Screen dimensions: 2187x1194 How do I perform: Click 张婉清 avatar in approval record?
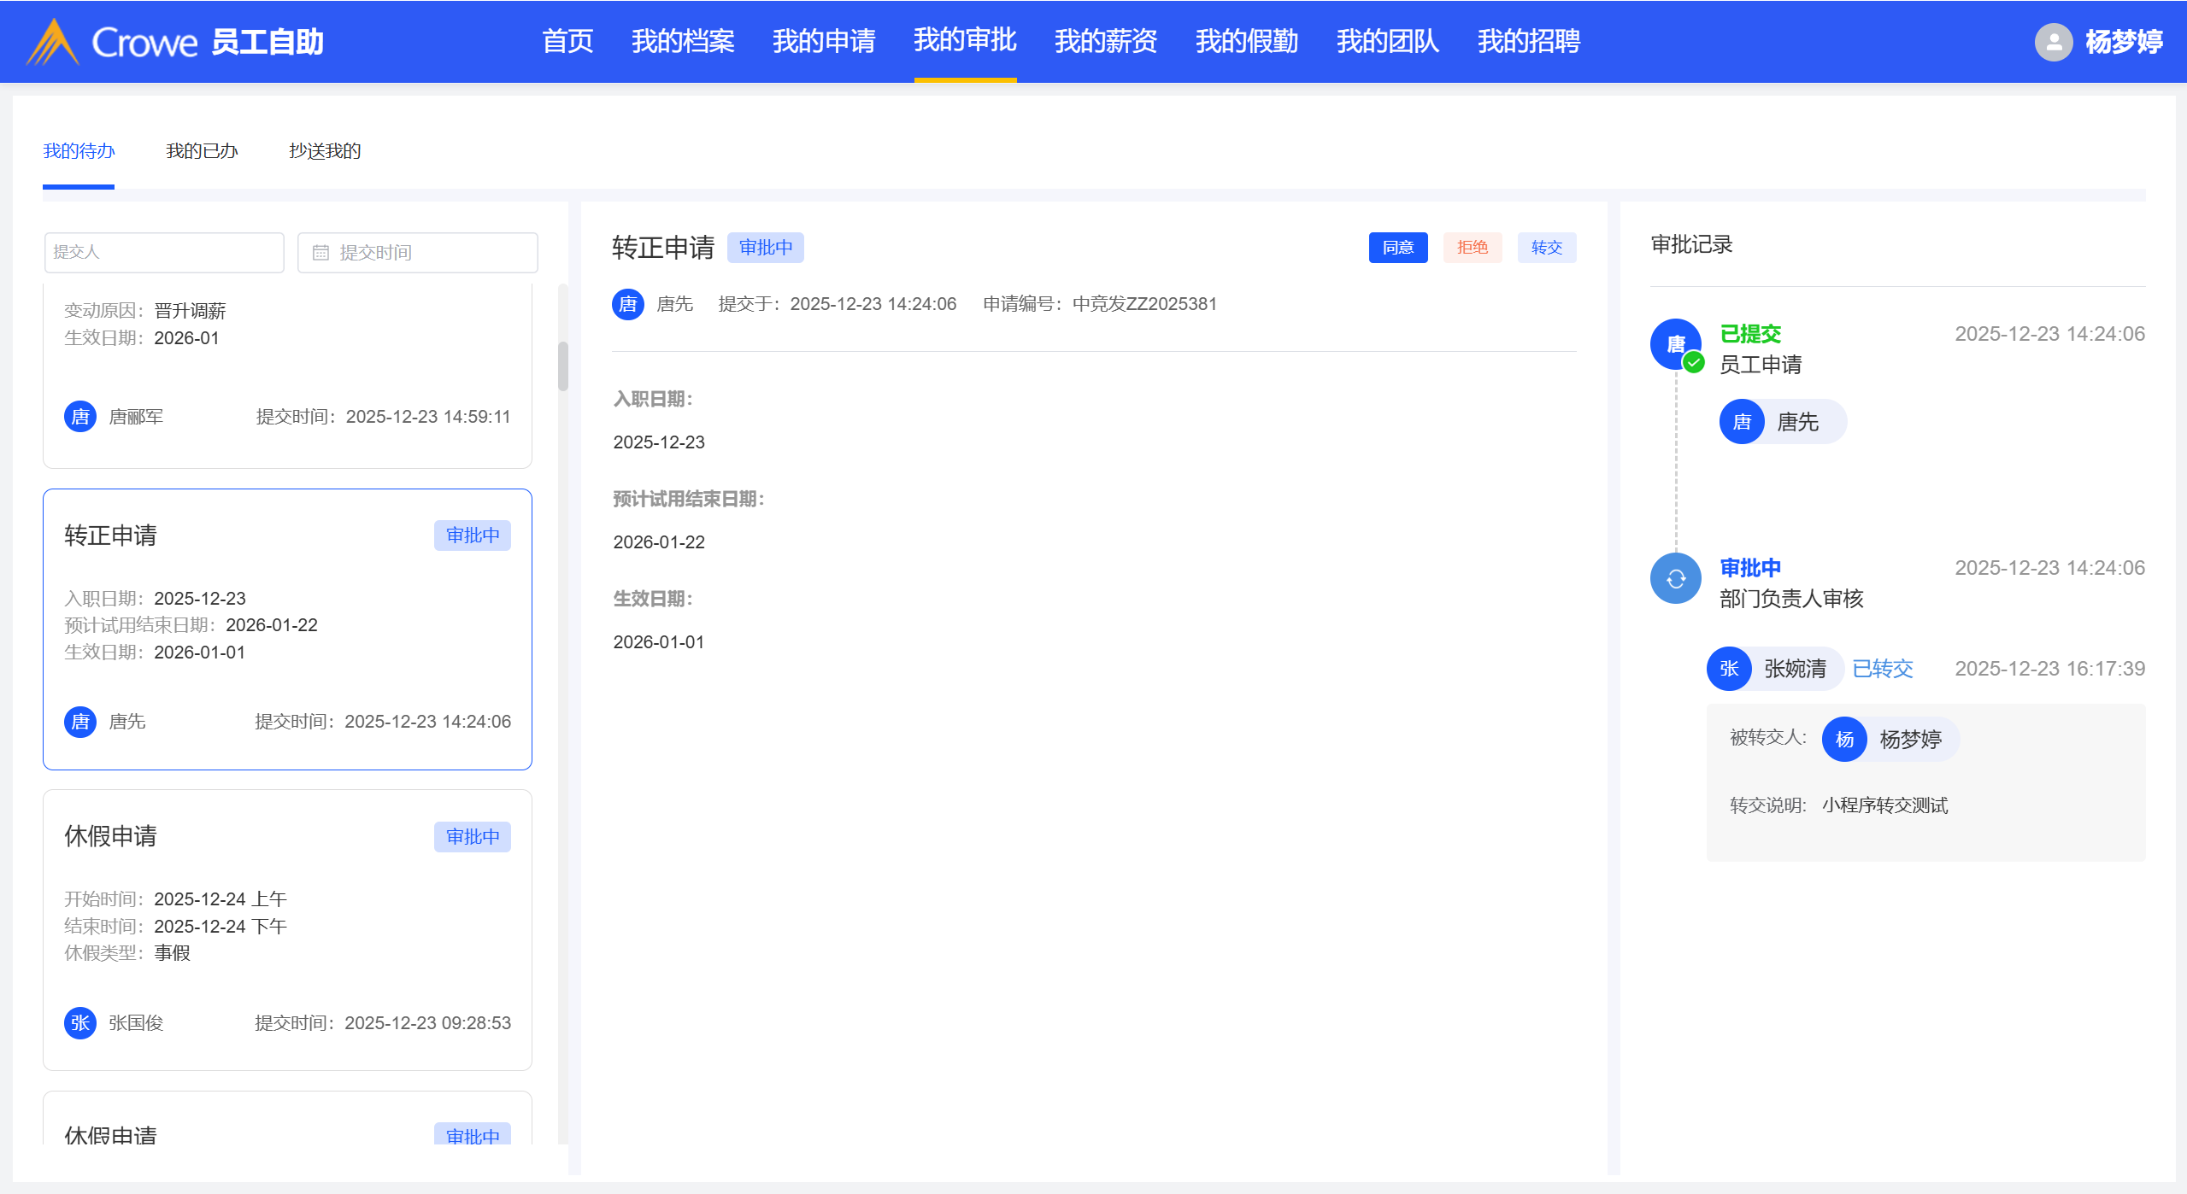click(1729, 669)
